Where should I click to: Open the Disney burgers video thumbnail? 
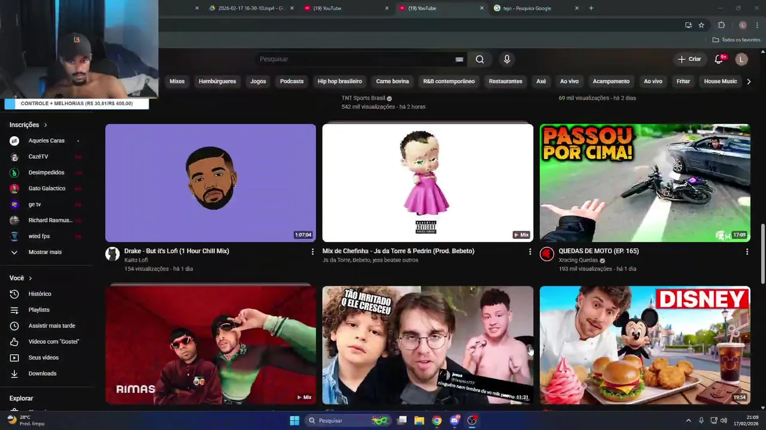[645, 345]
